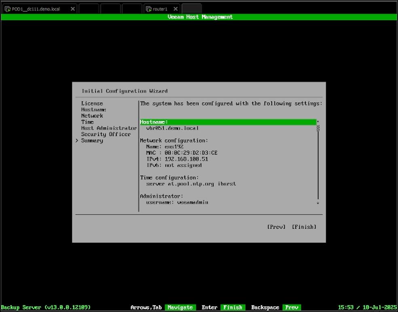This screenshot has height=312, width=398.
Task: Close the POD1 dc111.demo.local tab
Action: (73, 9)
